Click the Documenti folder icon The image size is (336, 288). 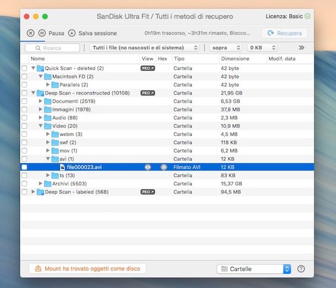47,101
